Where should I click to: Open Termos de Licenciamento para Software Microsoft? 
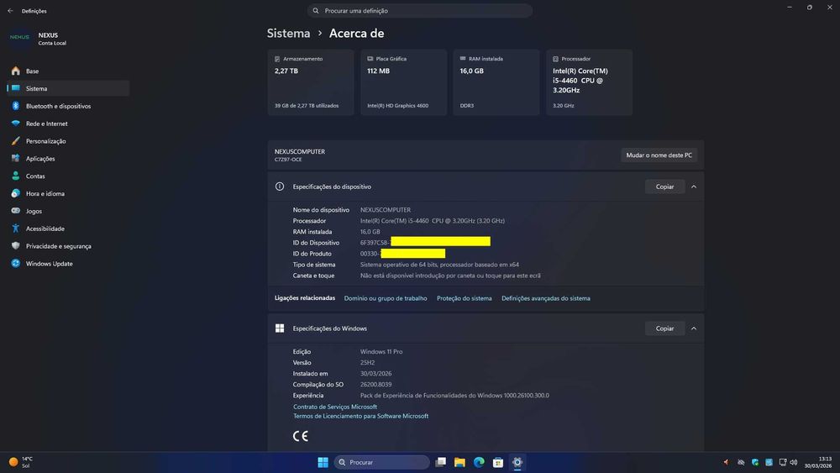[x=360, y=416]
